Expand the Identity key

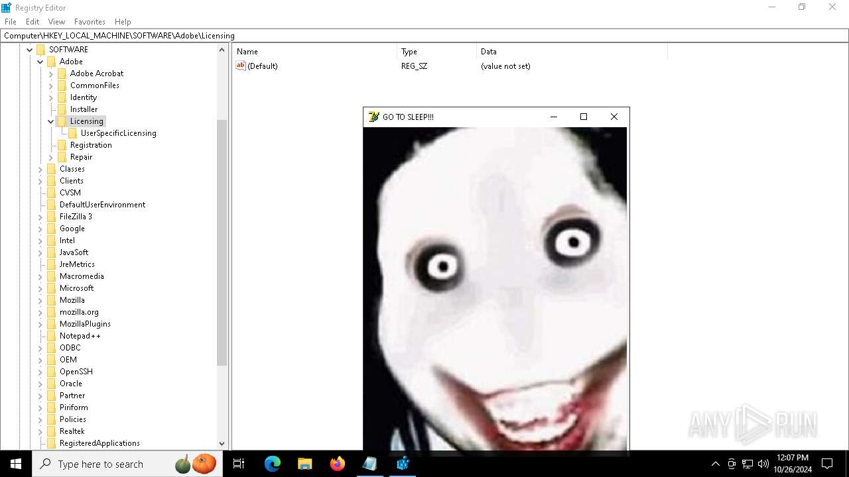(51, 97)
